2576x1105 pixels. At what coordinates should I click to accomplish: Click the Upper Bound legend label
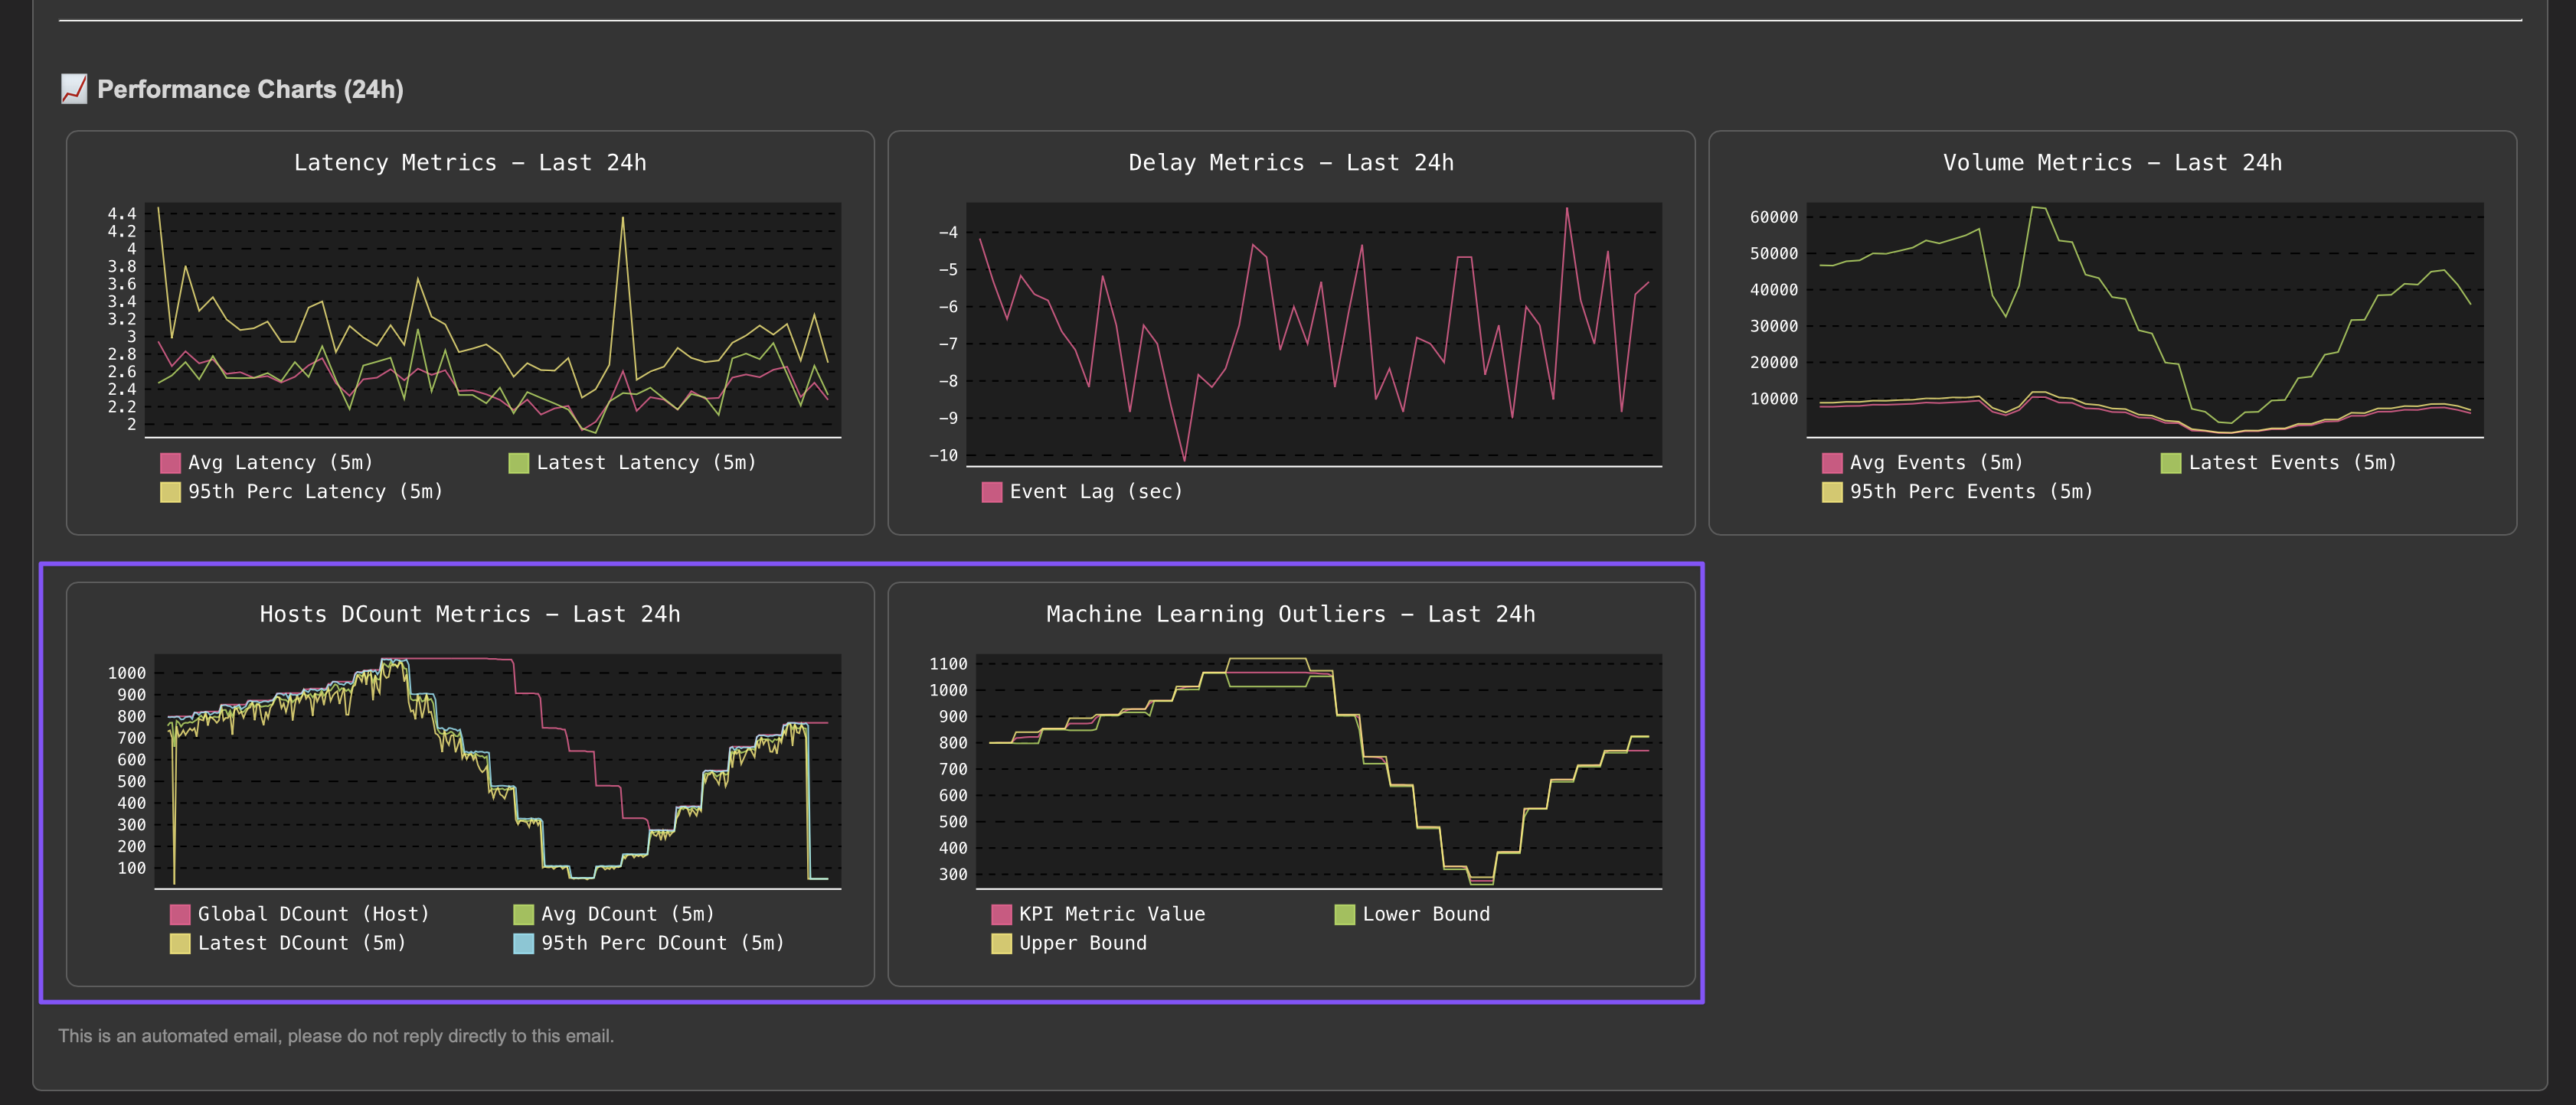click(1082, 943)
